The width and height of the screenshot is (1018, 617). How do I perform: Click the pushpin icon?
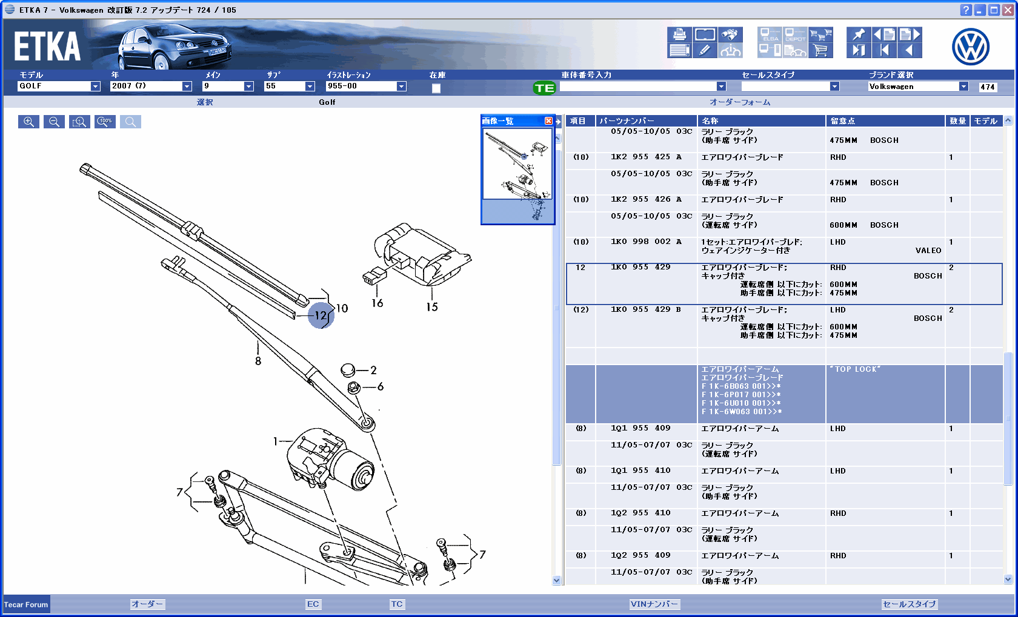(x=859, y=35)
